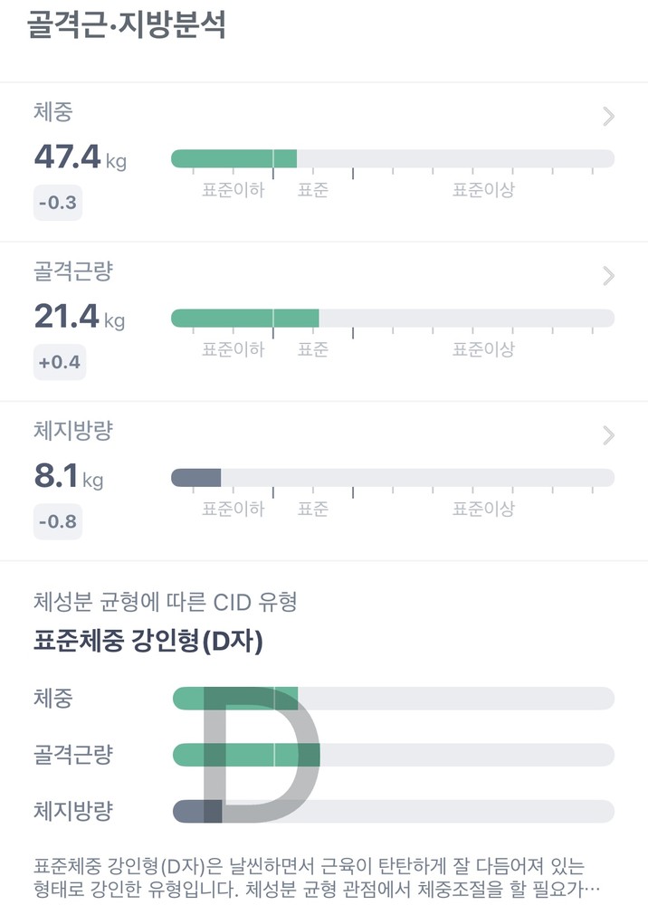Expand the 골격근량 detail chevron
Viewport: 648px width, 905px height.
(x=609, y=276)
